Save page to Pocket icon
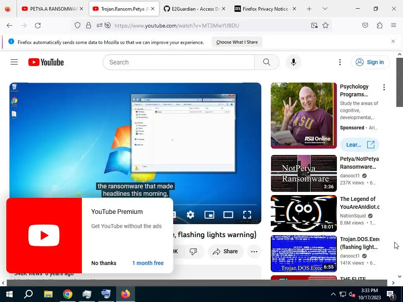The image size is (403, 302). coord(365,26)
